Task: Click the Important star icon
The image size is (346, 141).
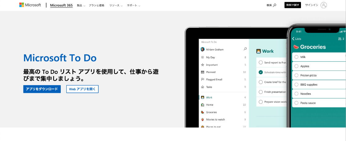Action: tap(203, 65)
